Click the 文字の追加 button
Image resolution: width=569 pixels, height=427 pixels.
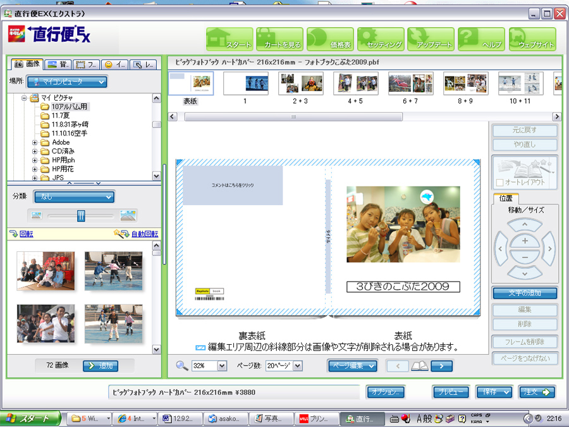[525, 293]
